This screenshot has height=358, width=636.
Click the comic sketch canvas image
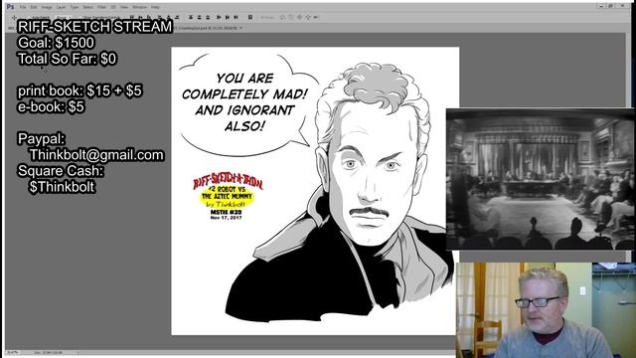[x=315, y=191]
